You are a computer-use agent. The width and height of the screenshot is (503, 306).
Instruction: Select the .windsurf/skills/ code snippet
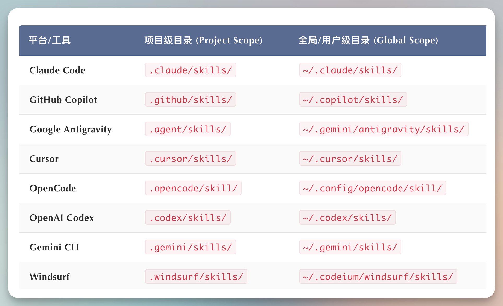pos(196,276)
